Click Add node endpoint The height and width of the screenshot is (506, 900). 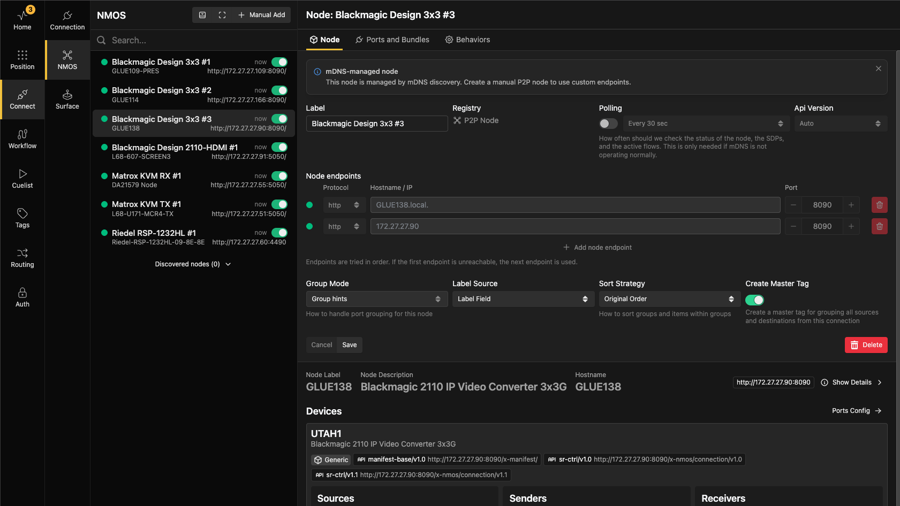click(x=597, y=248)
